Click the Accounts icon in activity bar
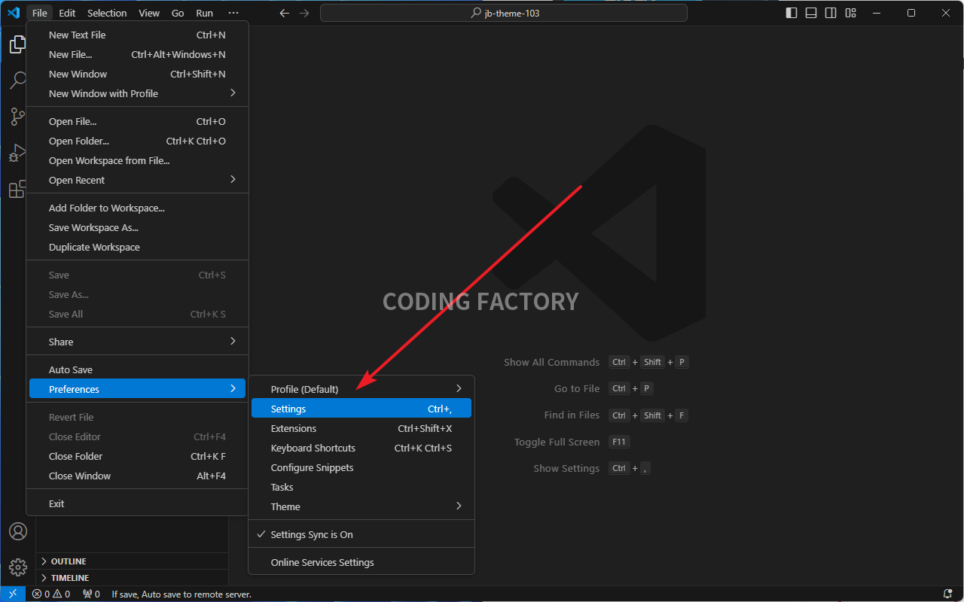Viewport: 964px width, 602px height. pyautogui.click(x=18, y=531)
